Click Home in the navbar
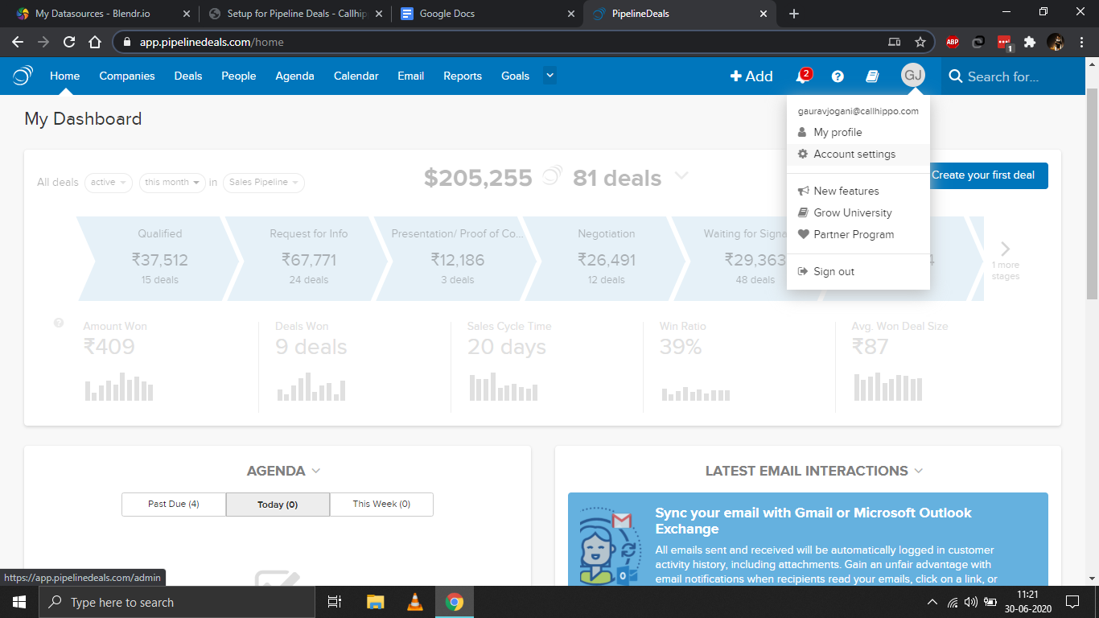 click(65, 76)
